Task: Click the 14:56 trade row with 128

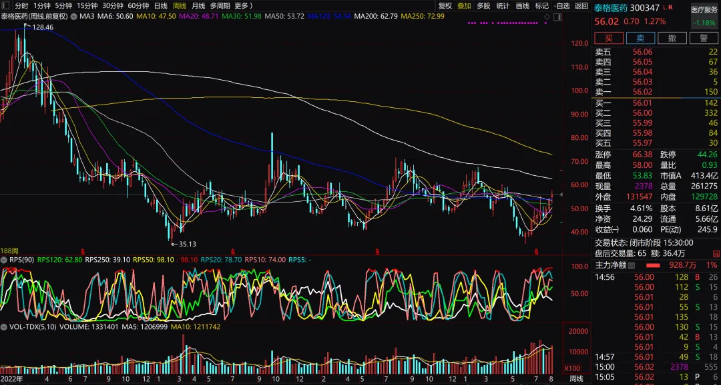Action: tap(656, 277)
